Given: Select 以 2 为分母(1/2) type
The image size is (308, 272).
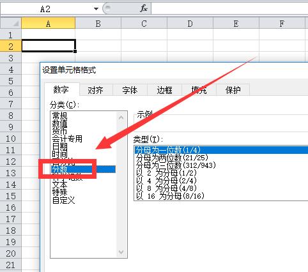Looking at the screenshot, I should click(166, 173).
